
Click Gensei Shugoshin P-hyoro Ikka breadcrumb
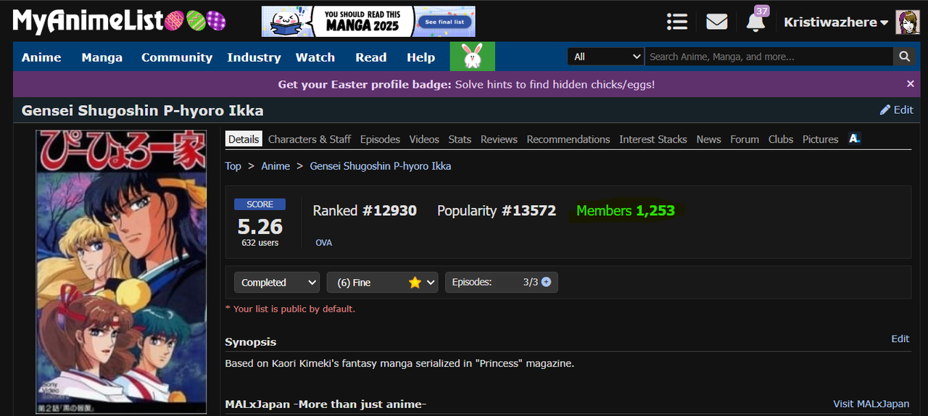[381, 166]
